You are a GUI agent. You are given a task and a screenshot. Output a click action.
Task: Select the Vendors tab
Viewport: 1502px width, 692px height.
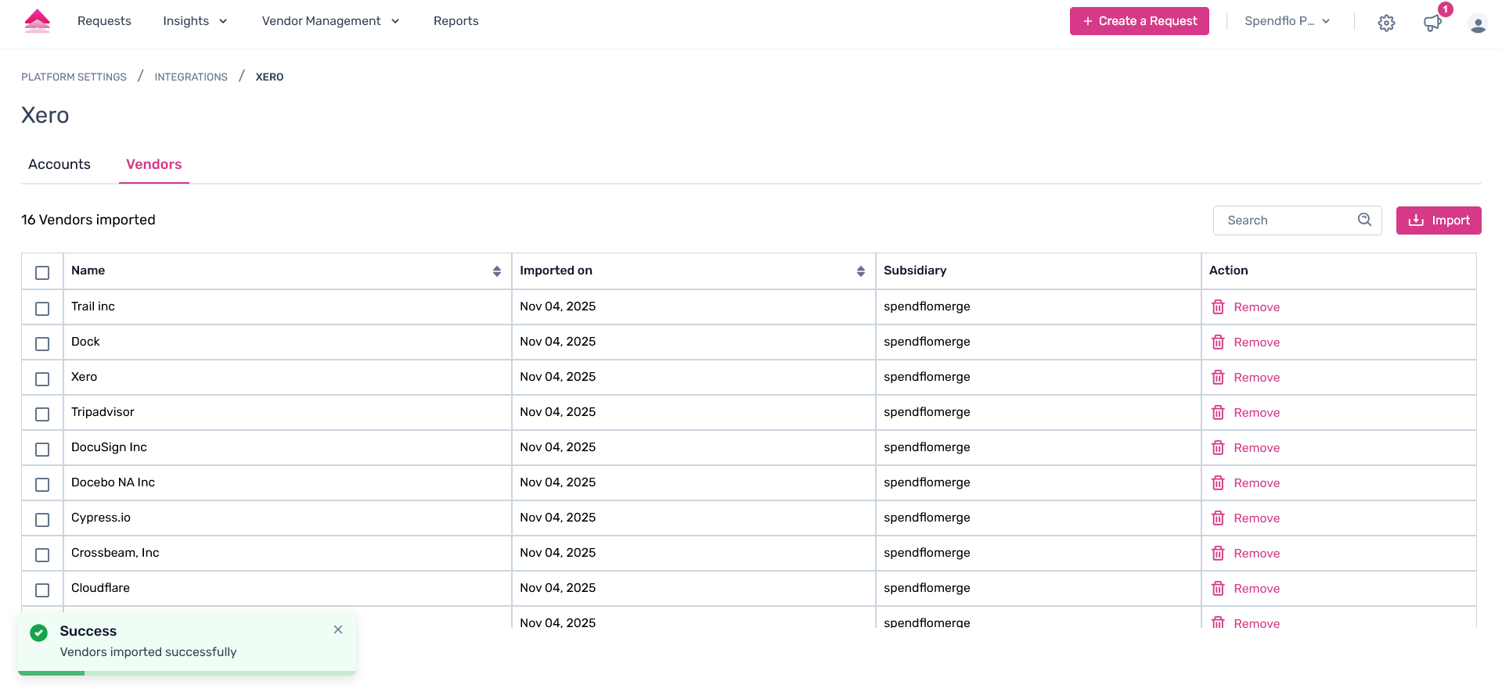(154, 164)
